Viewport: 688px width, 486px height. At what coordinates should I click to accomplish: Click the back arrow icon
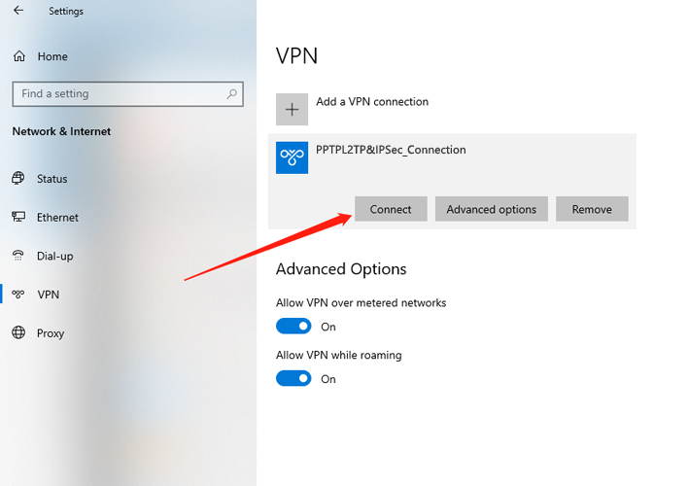click(x=18, y=11)
